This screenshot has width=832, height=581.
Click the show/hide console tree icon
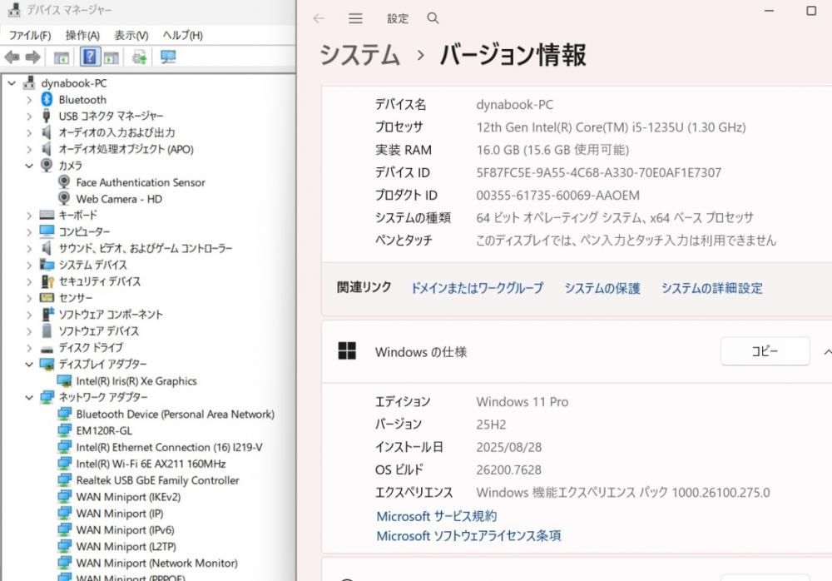click(61, 57)
